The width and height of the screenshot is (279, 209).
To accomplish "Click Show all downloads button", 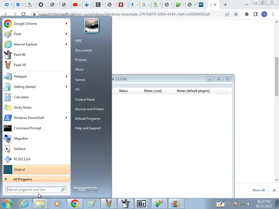I will (258, 190).
